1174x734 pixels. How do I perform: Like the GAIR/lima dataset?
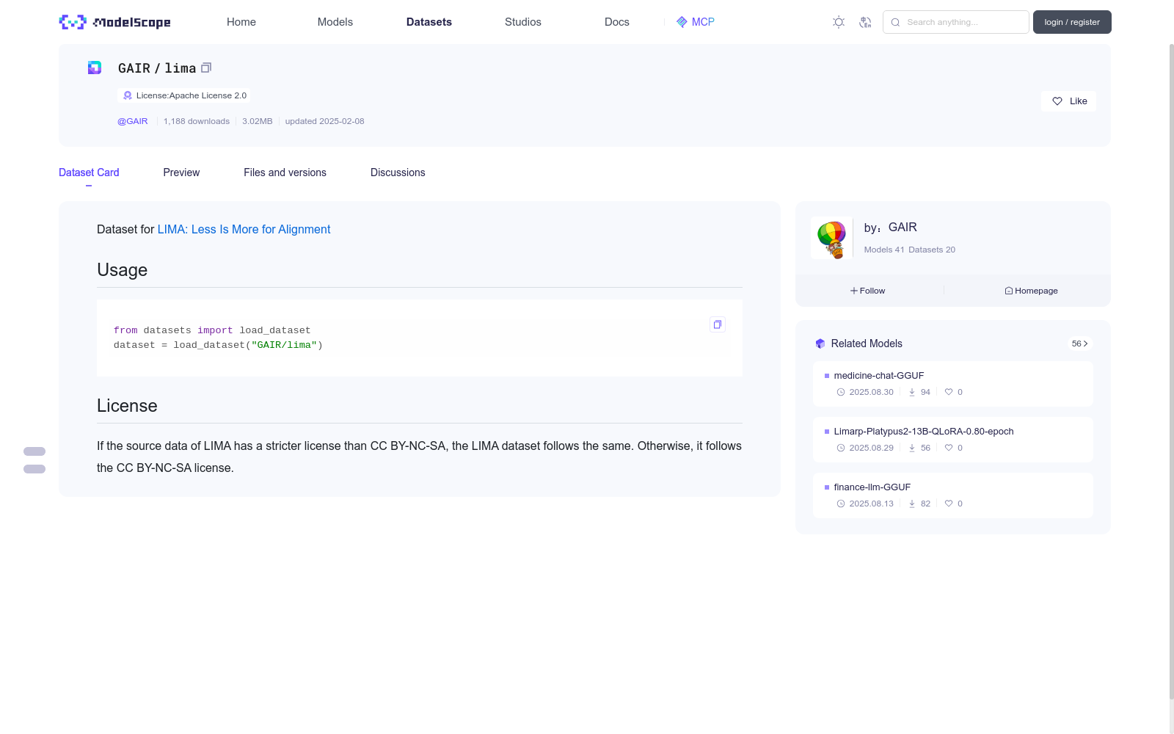point(1068,101)
